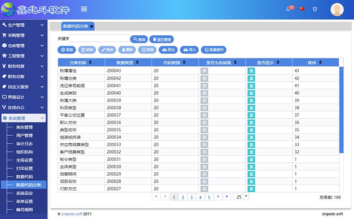Click the 导出 export button

click(x=168, y=50)
